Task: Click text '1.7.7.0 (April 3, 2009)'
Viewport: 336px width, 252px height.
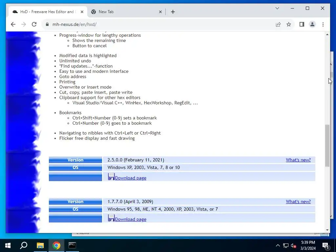Action: coord(130,201)
